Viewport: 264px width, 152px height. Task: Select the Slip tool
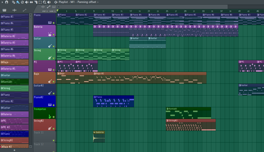coord(31,2)
